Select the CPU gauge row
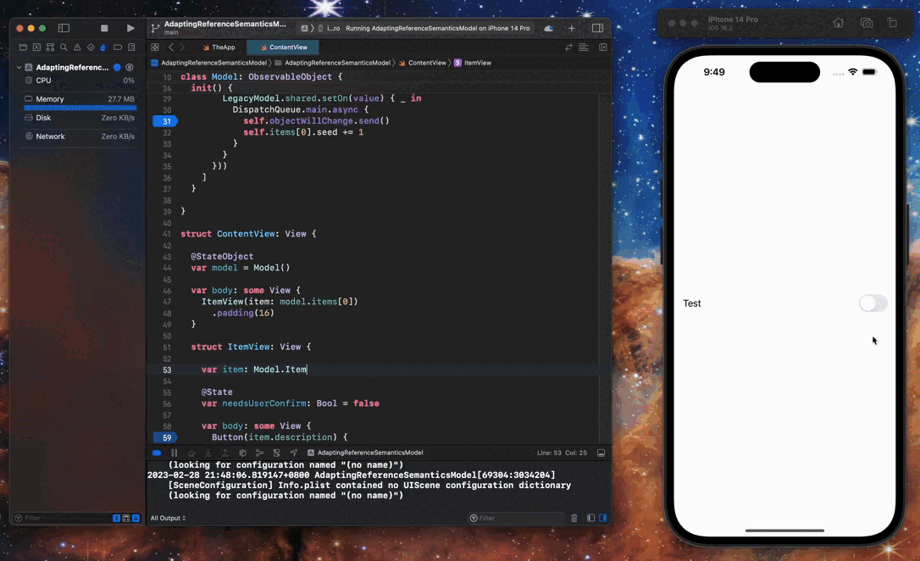The width and height of the screenshot is (920, 561). point(80,81)
